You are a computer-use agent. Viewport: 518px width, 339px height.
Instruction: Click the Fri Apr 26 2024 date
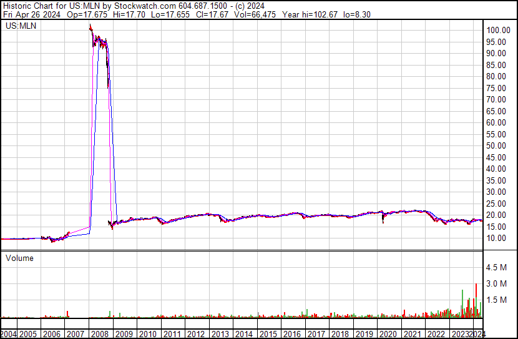point(32,14)
